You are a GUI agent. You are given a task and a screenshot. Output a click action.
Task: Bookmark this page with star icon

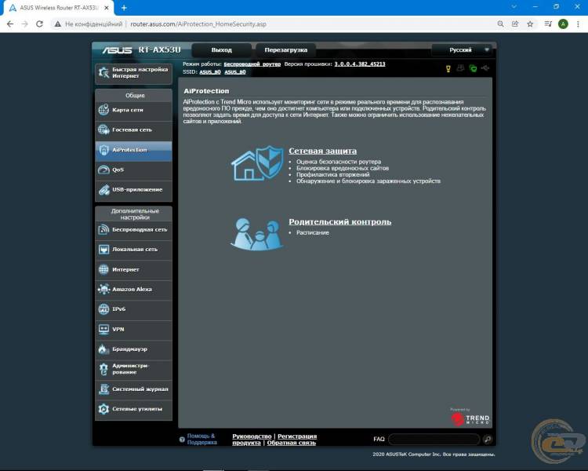(530, 24)
